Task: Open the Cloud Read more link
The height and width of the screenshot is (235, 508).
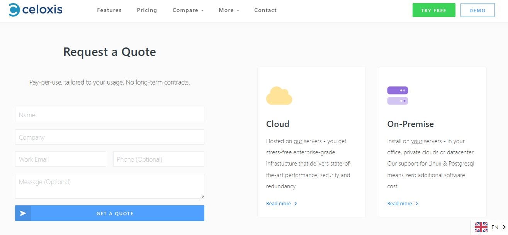Action: 278,204
